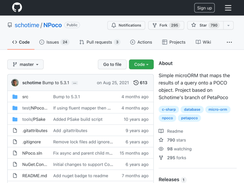Screen dimensions: 244x183
Task: Select the petapoco topic tag
Action: pos(189,118)
